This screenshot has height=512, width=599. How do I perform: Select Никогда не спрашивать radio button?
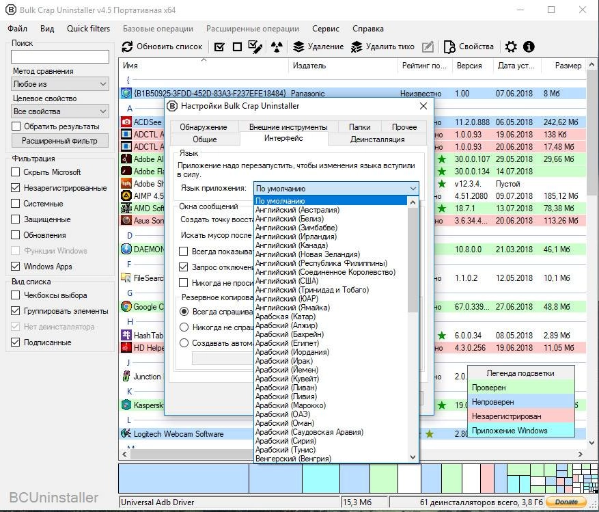click(x=184, y=327)
